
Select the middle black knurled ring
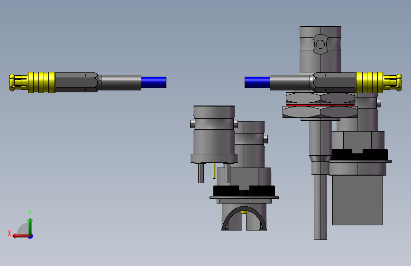pos(244,191)
